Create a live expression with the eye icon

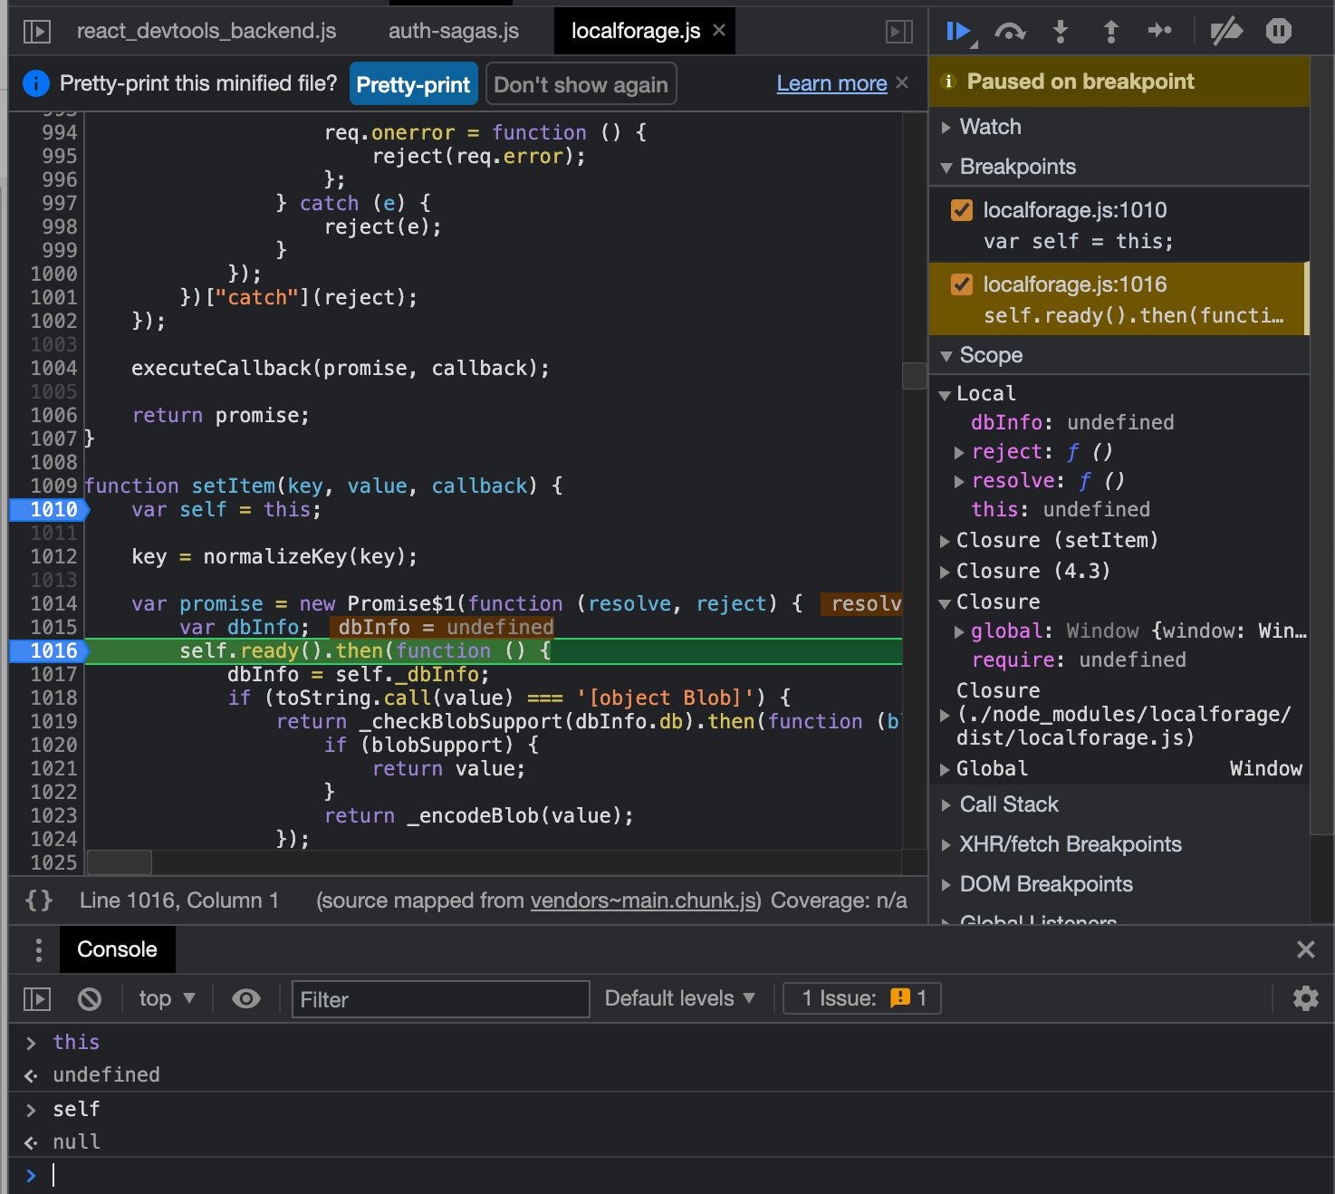pyautogui.click(x=245, y=998)
